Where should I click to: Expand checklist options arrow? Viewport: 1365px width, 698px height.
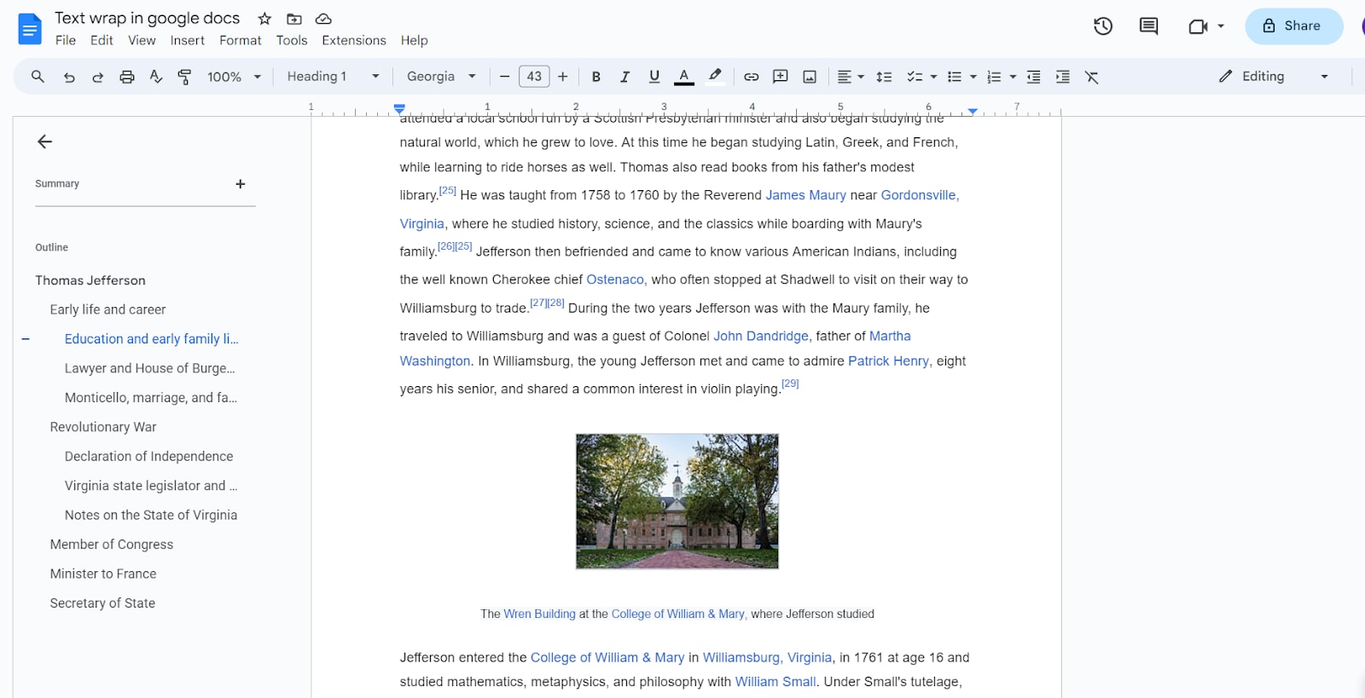tap(933, 77)
